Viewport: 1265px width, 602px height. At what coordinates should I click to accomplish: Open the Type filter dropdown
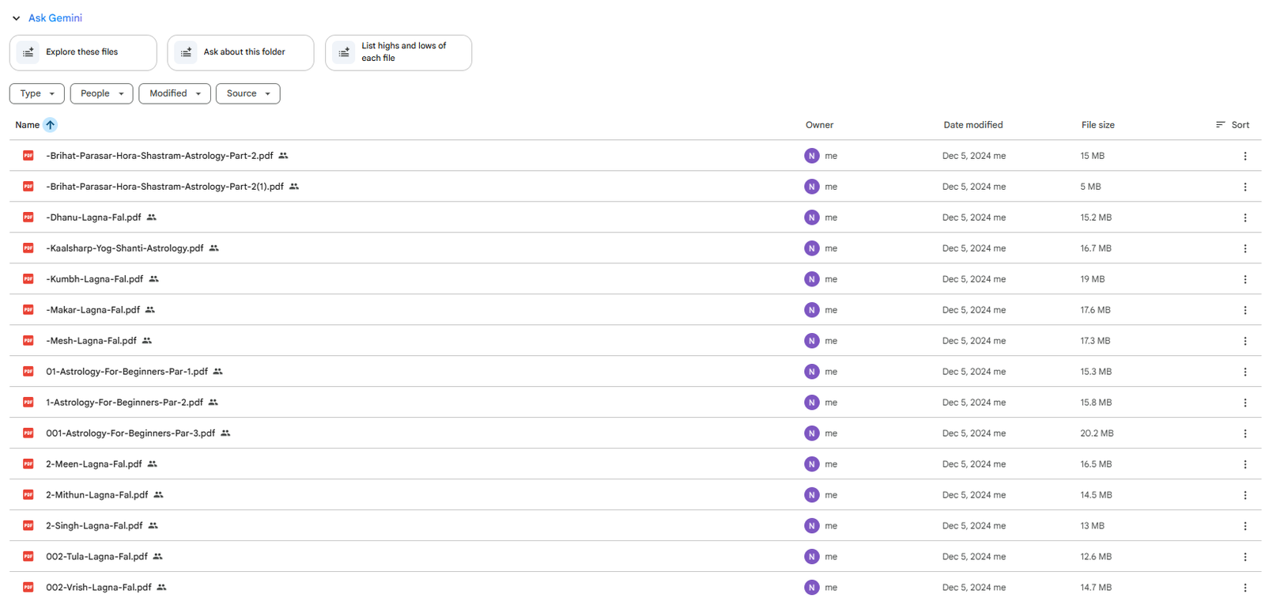(37, 93)
